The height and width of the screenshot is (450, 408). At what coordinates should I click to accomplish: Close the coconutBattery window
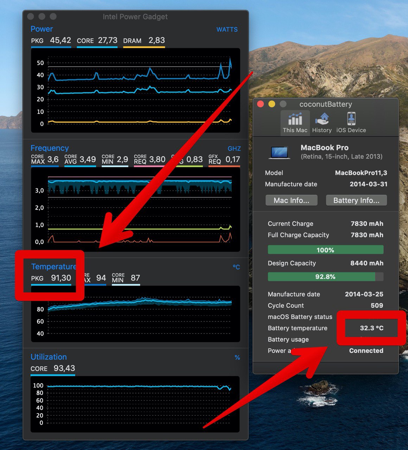pos(261,104)
